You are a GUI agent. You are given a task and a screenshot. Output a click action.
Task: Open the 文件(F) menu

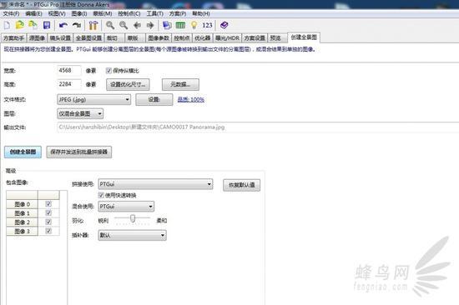click(x=11, y=13)
